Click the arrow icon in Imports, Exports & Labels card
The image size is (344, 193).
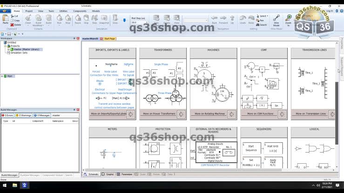pos(130,114)
